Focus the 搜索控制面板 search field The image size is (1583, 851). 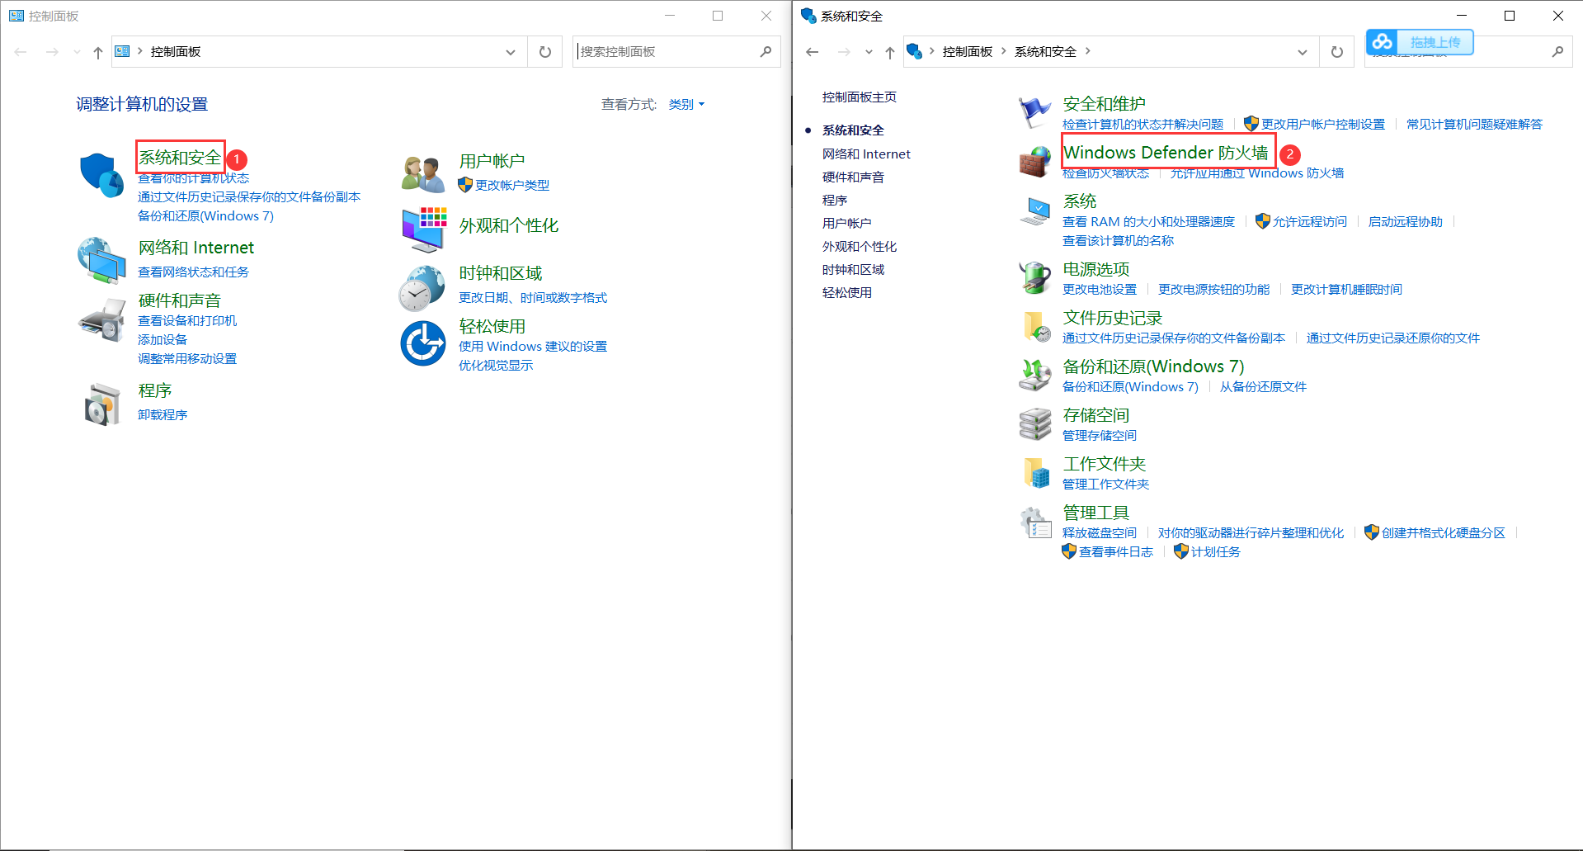[x=667, y=52]
